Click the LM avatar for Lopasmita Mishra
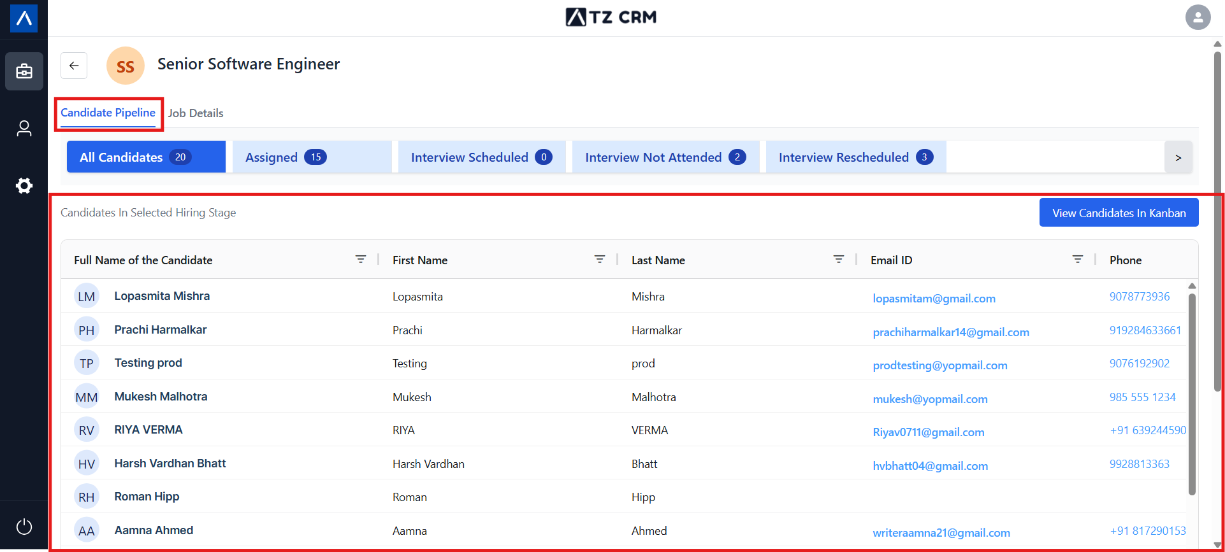 [87, 296]
